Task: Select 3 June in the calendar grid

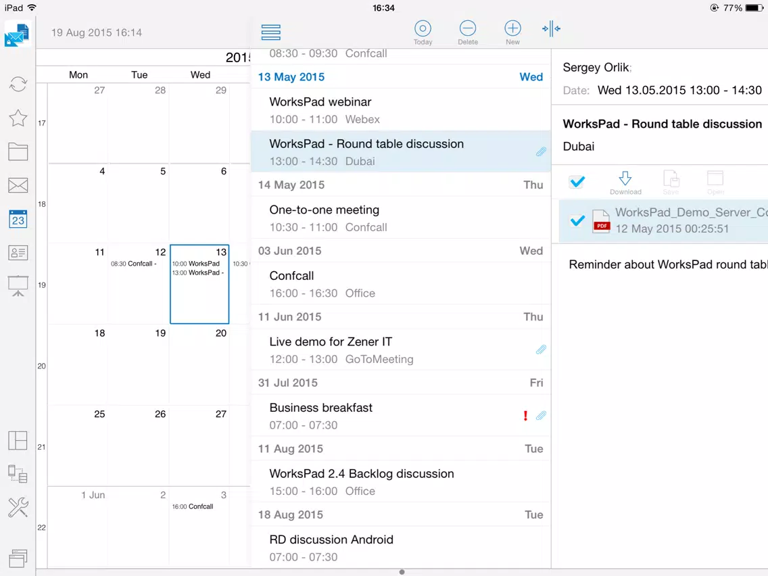Action: click(199, 527)
